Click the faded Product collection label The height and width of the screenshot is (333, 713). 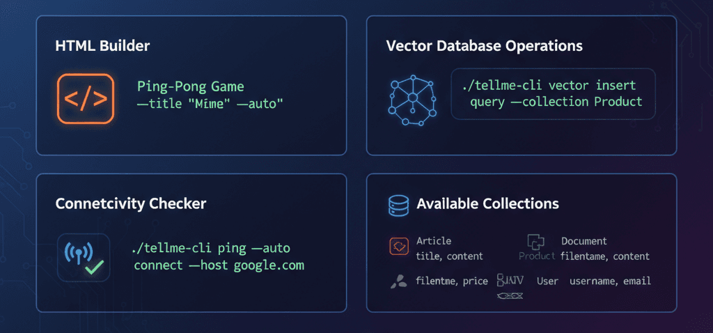[537, 256]
